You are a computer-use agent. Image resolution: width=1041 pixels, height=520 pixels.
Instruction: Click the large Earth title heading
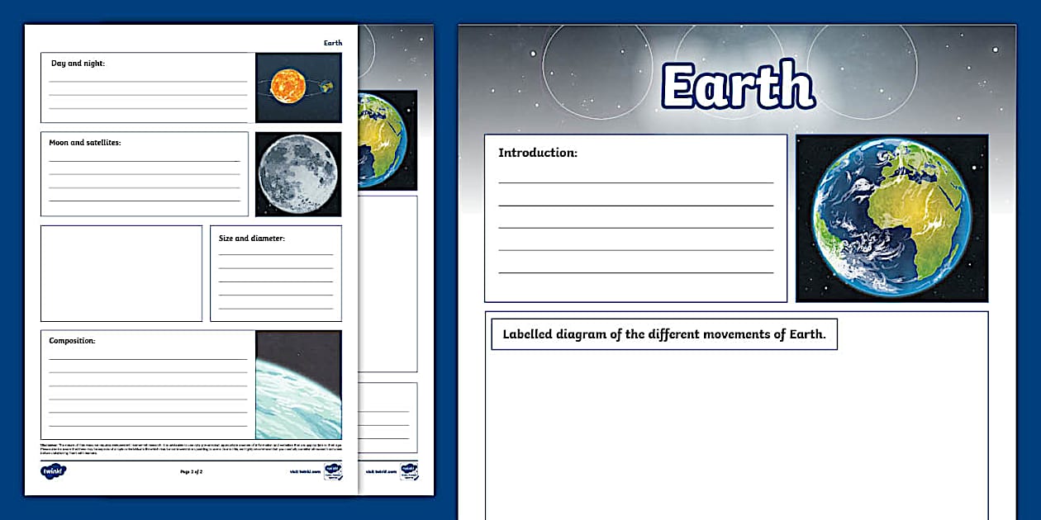738,85
